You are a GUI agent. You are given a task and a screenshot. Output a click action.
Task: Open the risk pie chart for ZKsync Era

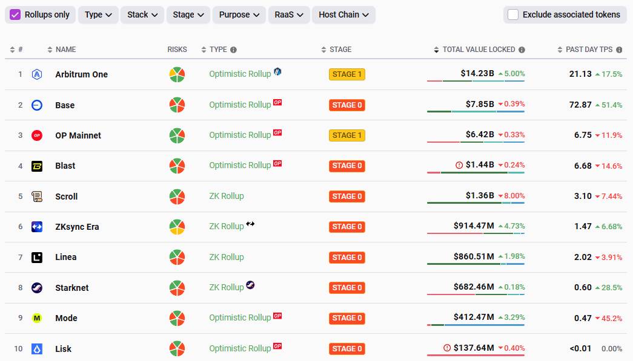(177, 227)
